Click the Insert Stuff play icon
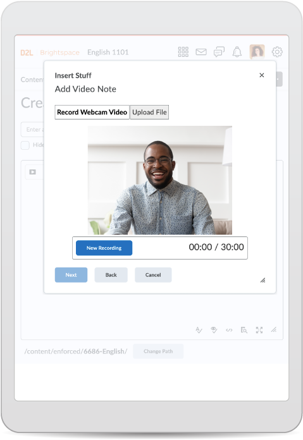The image size is (303, 440). click(x=32, y=172)
